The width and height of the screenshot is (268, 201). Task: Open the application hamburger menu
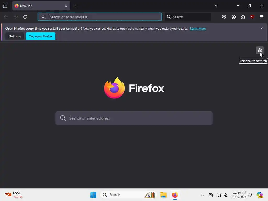[x=262, y=17]
